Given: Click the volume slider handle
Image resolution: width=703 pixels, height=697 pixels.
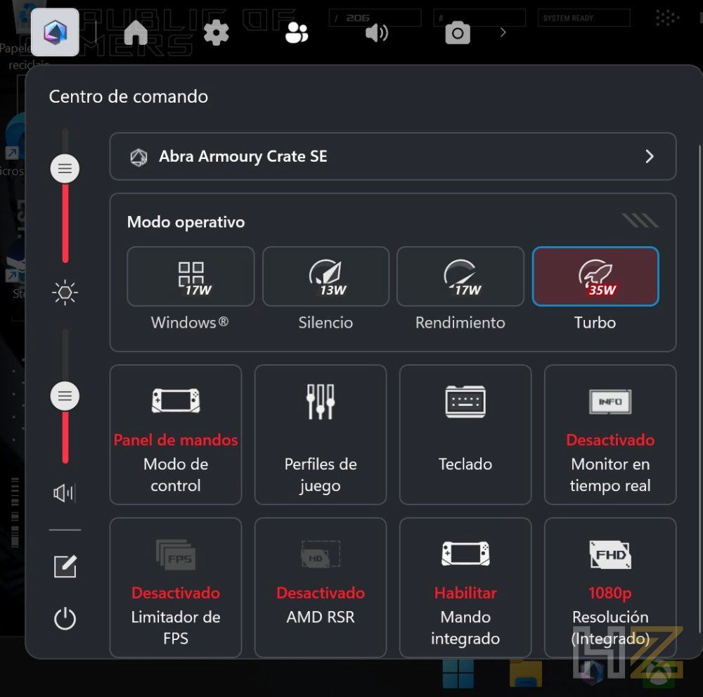Looking at the screenshot, I should click(x=65, y=396).
